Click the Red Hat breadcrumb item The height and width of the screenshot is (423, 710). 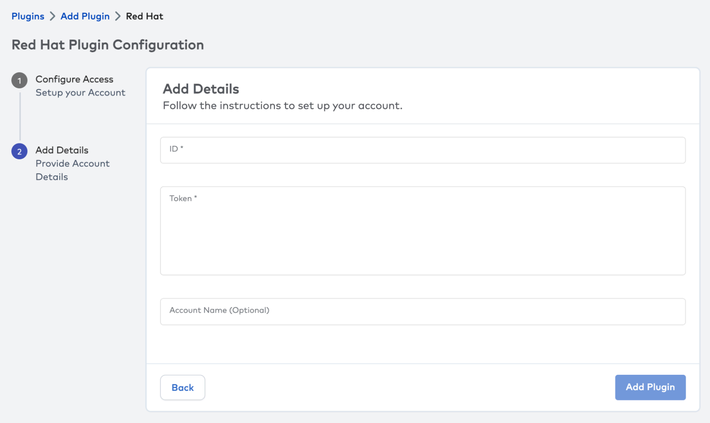click(x=145, y=16)
